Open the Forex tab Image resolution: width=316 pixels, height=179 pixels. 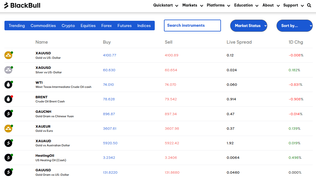click(106, 26)
